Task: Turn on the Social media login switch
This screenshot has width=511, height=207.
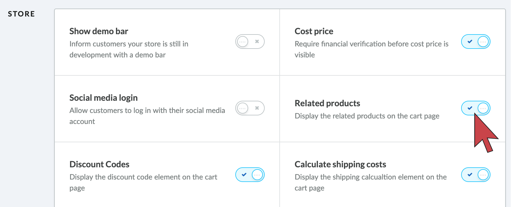Action: 250,108
